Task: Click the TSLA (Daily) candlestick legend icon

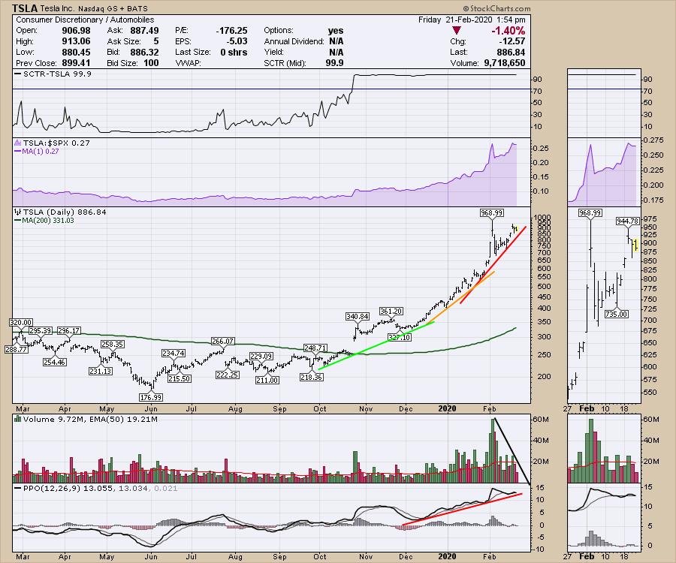Action: pos(17,212)
